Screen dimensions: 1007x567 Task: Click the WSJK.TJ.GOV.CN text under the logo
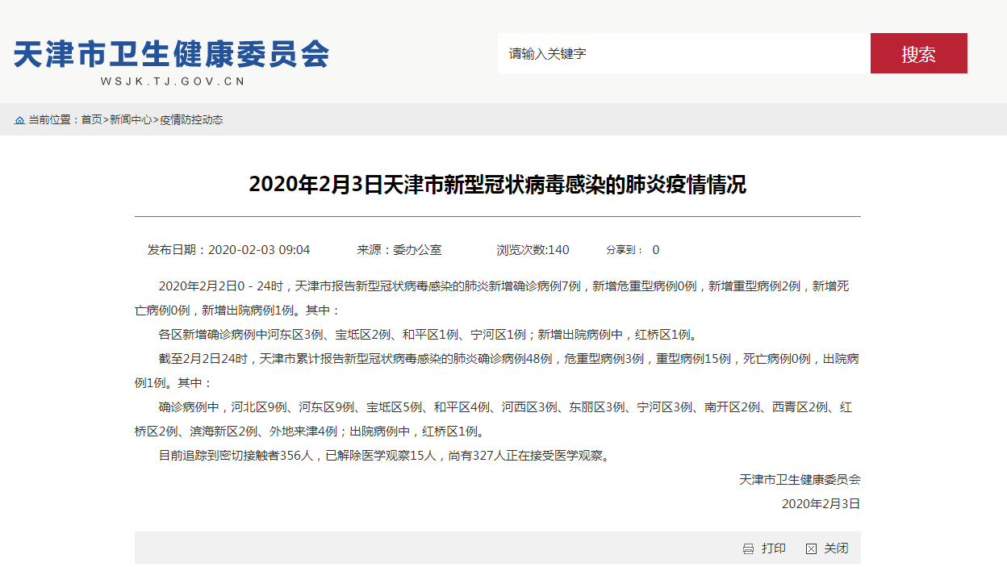click(x=173, y=81)
